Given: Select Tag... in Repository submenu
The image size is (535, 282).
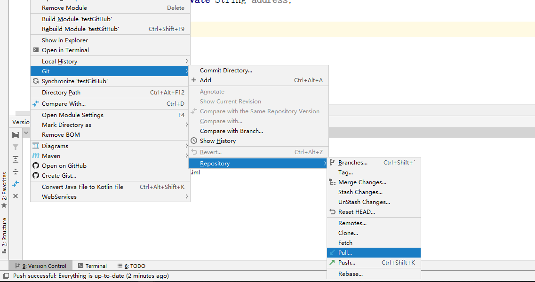Looking at the screenshot, I should coord(374,172).
